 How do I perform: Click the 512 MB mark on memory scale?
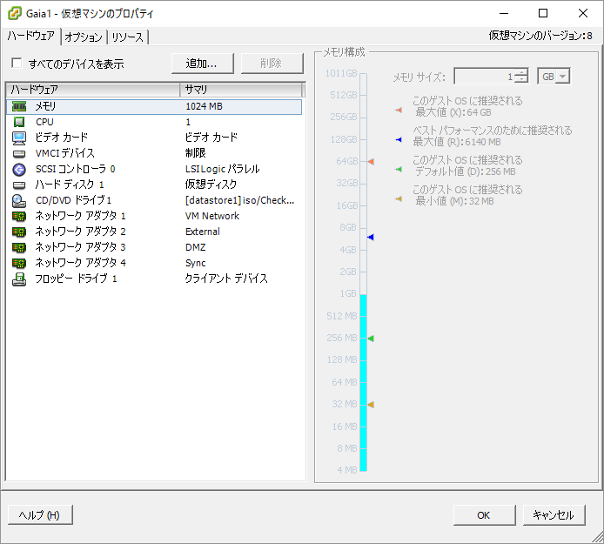342,316
